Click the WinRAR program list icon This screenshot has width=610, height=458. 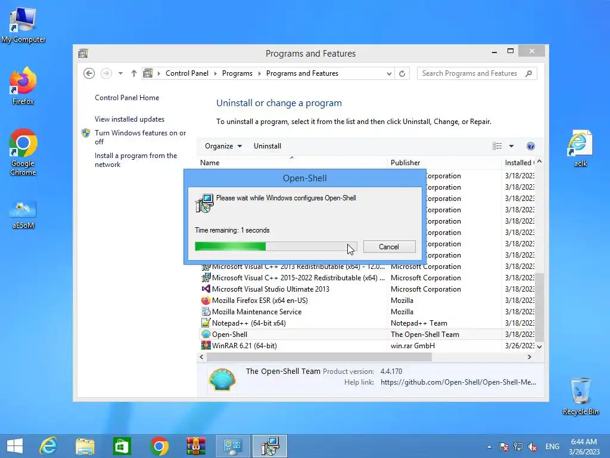pyautogui.click(x=206, y=345)
